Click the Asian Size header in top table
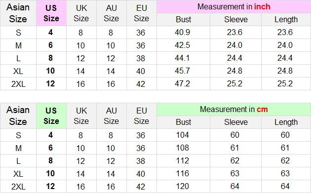 pos(18,13)
